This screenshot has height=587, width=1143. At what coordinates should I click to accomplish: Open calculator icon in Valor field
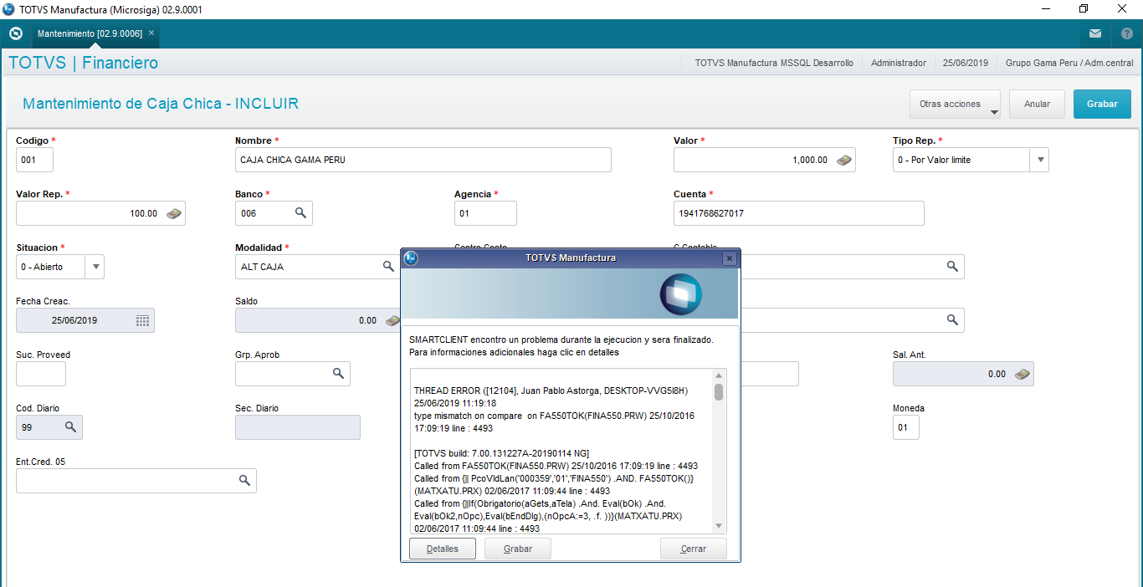click(844, 160)
